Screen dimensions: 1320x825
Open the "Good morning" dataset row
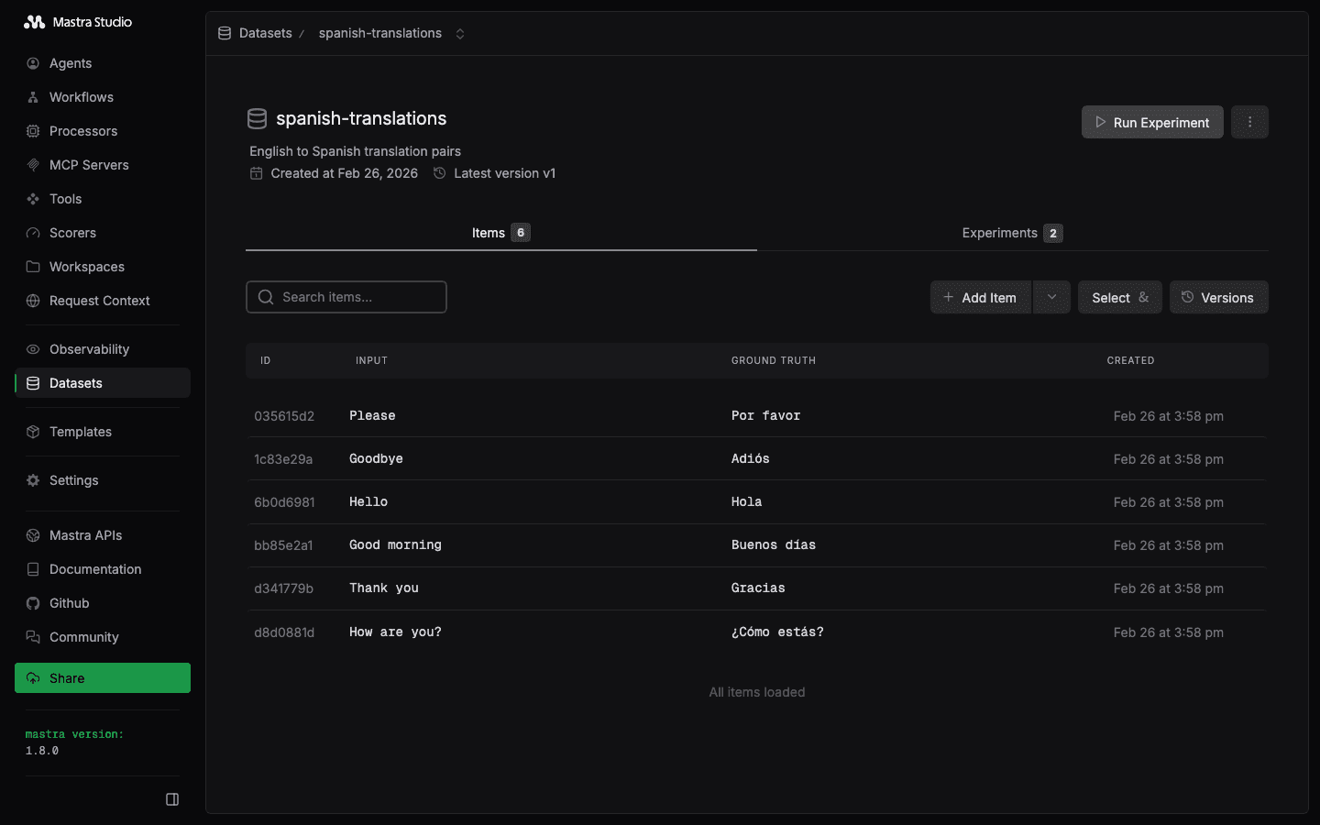[x=395, y=545]
